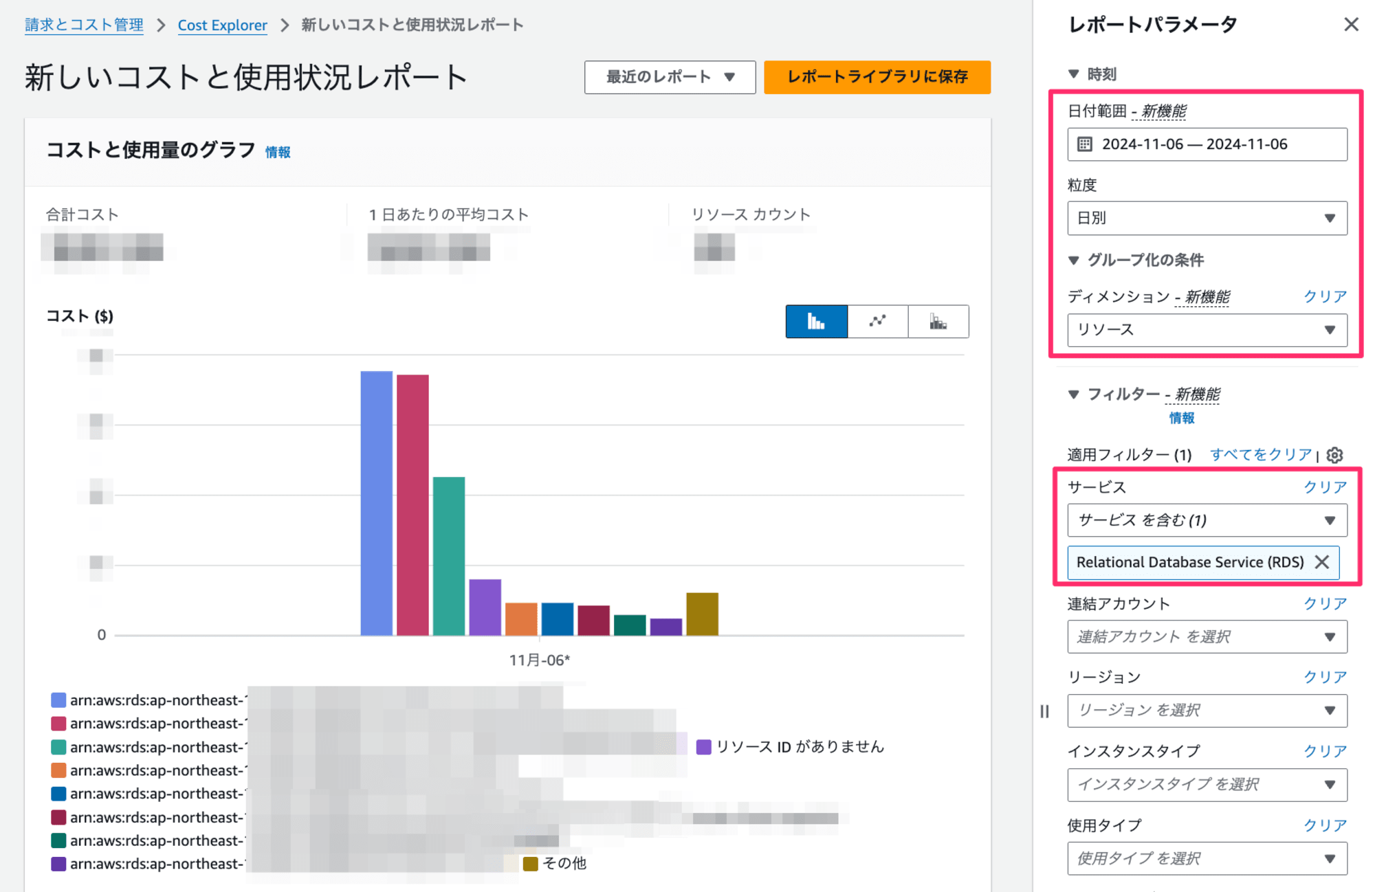Click リソース ID がありません legend entry
1375x892 pixels.
coord(791,747)
